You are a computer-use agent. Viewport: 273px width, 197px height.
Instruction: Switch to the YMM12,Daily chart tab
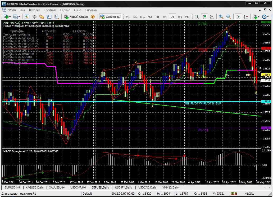(x=170, y=187)
